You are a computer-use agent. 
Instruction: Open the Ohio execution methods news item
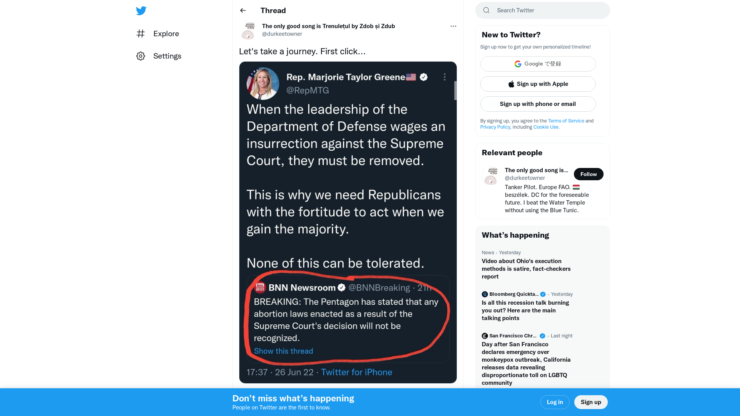point(526,268)
